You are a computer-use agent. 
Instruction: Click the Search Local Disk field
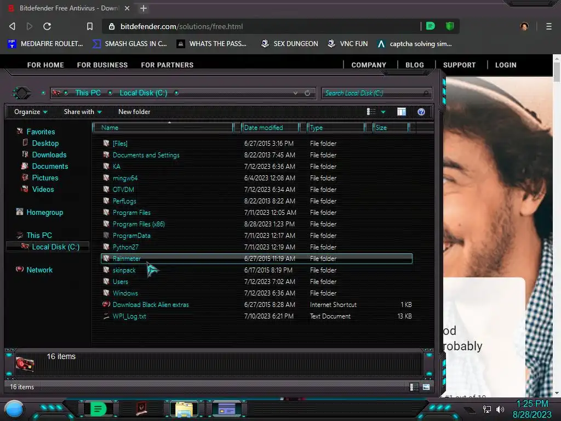point(377,93)
